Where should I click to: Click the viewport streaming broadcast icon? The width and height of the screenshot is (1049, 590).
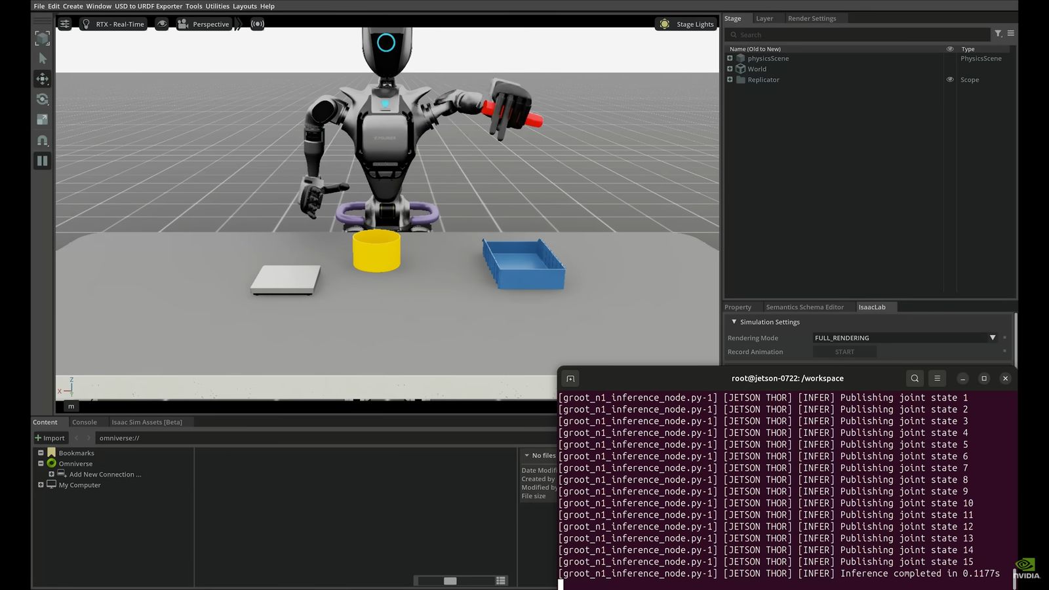[258, 24]
